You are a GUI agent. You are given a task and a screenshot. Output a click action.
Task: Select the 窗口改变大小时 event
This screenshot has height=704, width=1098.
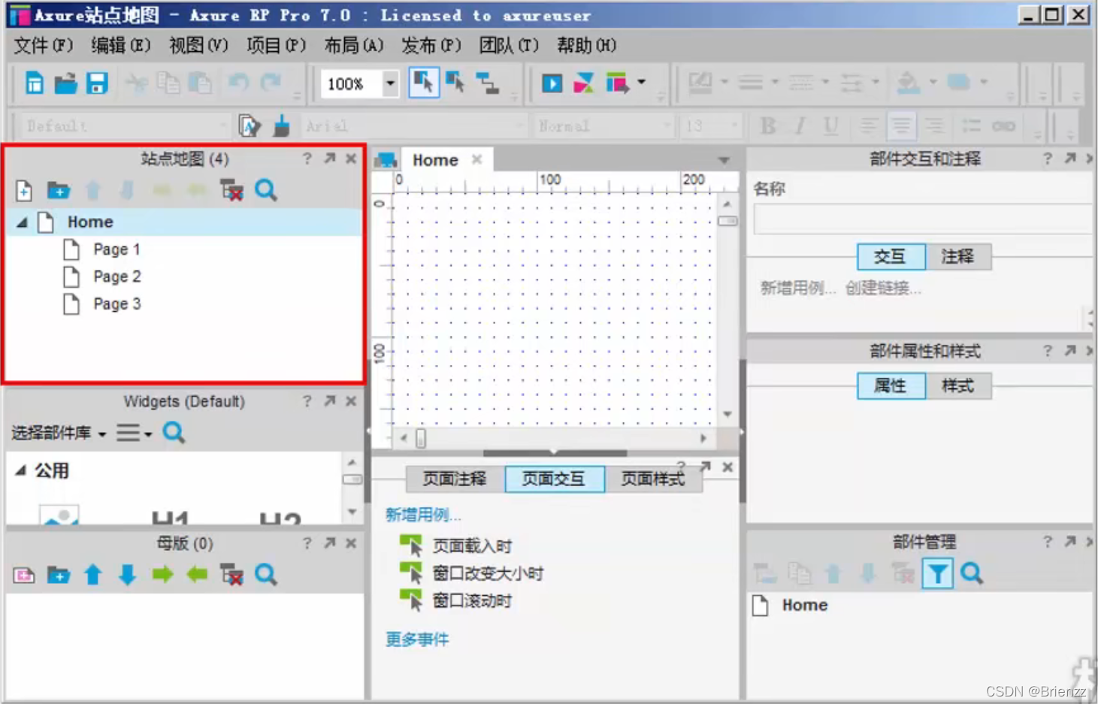click(488, 573)
